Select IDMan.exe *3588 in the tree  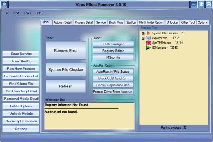pyautogui.click(x=165, y=48)
